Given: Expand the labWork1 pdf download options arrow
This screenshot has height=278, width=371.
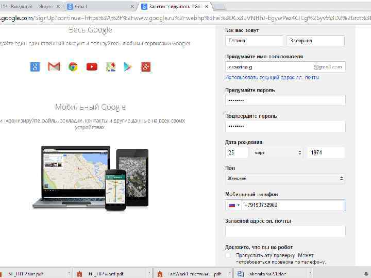Looking at the screenshot, I should (x=230, y=274).
